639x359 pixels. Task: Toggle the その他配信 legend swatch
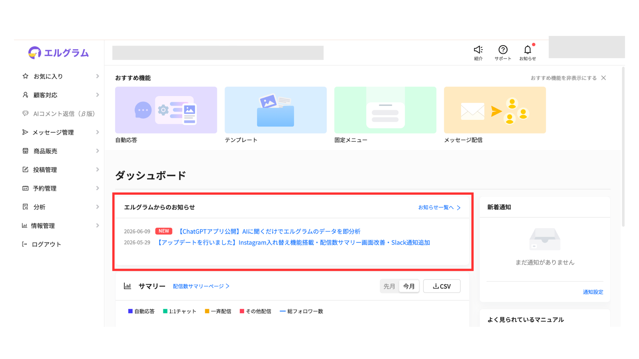pos(242,311)
